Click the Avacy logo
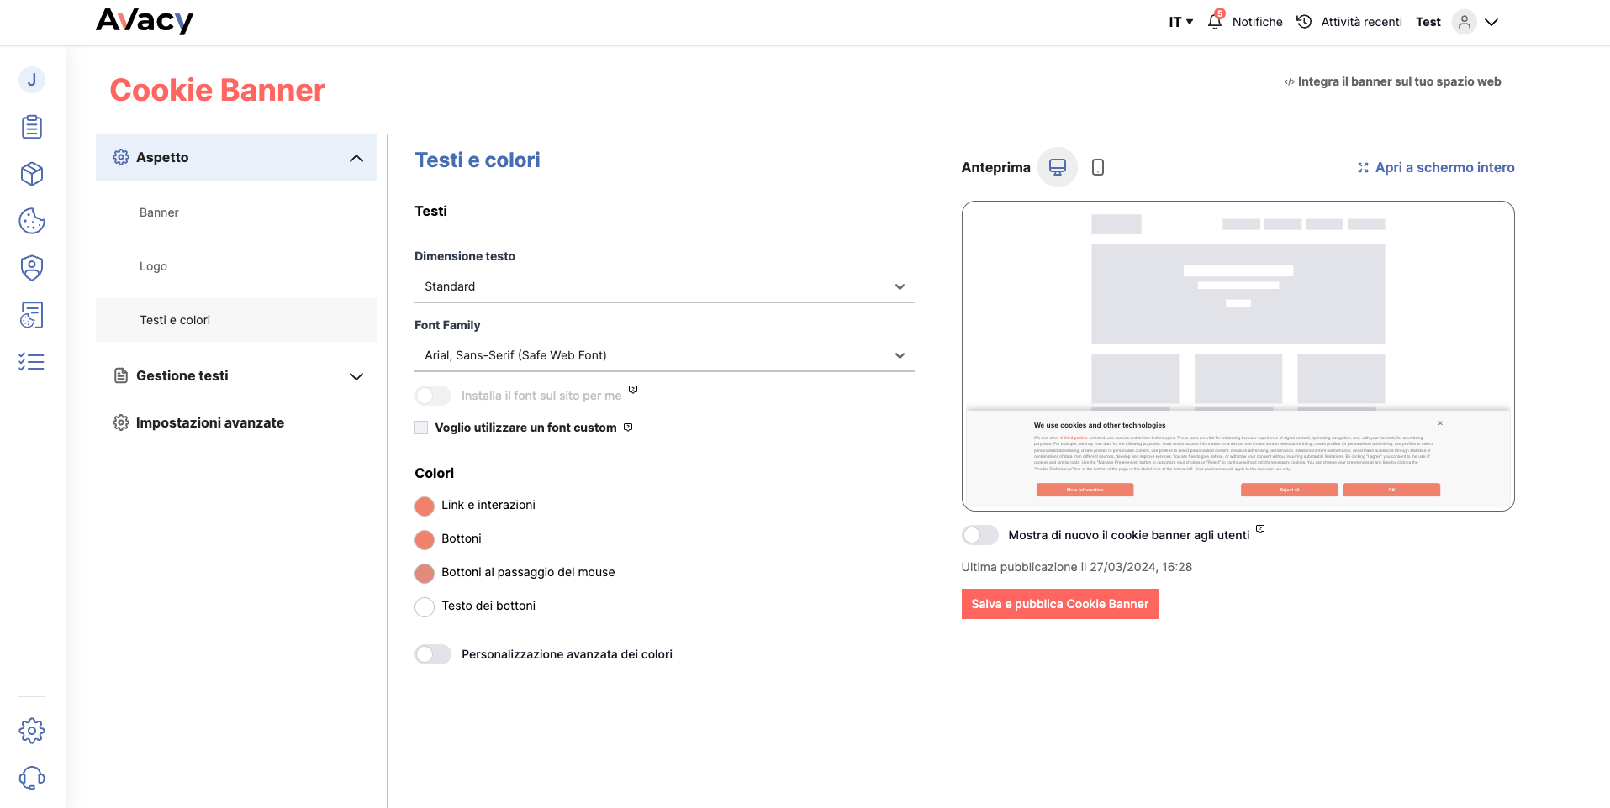 pos(145,21)
